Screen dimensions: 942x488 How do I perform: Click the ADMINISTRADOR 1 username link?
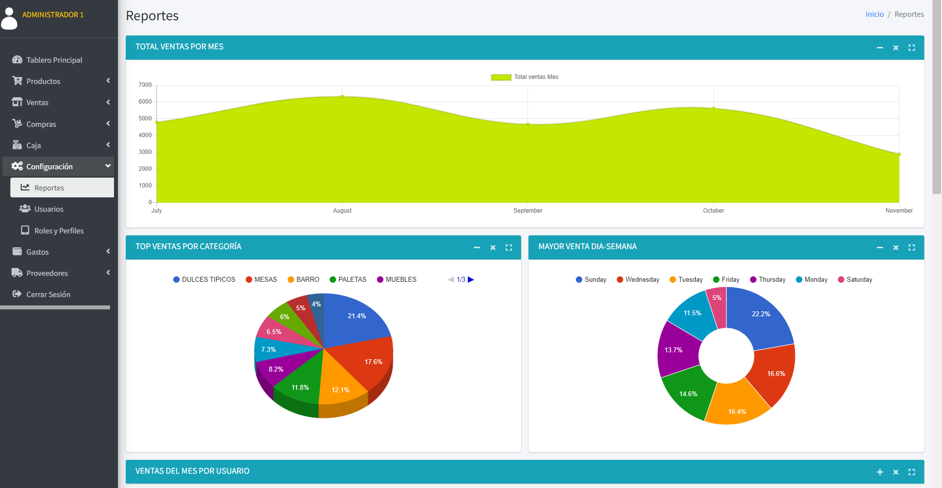[53, 15]
